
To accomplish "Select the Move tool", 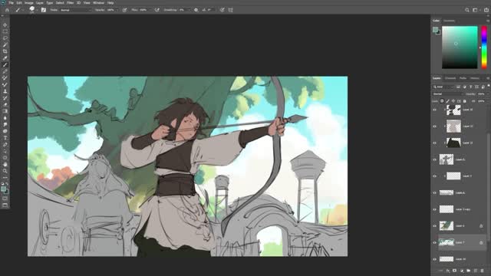I will click(5, 25).
